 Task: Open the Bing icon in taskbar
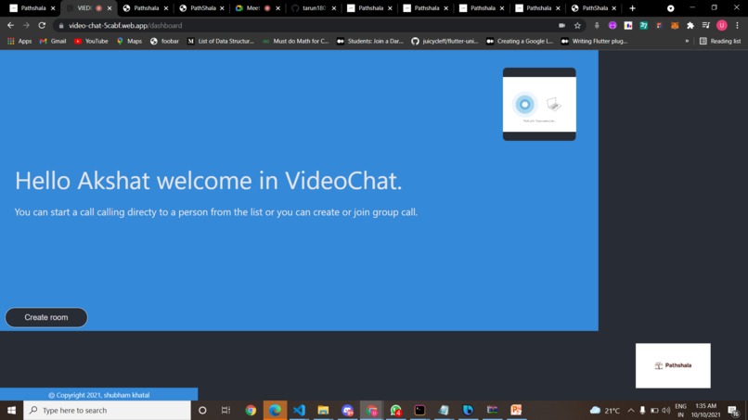click(468, 410)
